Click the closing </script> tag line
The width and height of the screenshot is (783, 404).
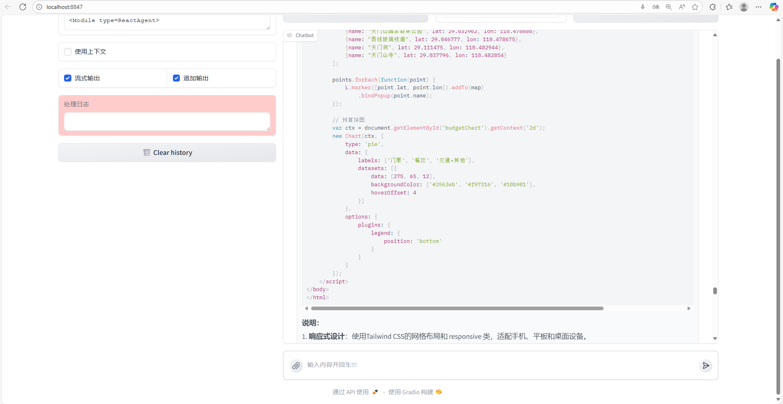334,282
